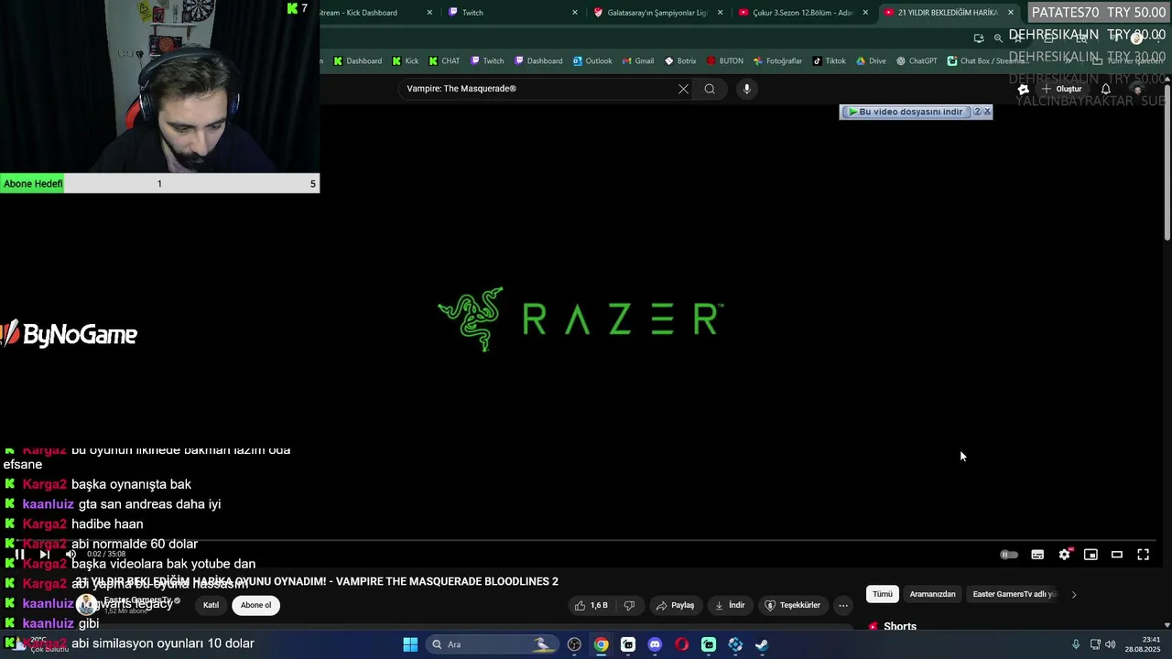Open the Gmail bookmark

[638, 61]
